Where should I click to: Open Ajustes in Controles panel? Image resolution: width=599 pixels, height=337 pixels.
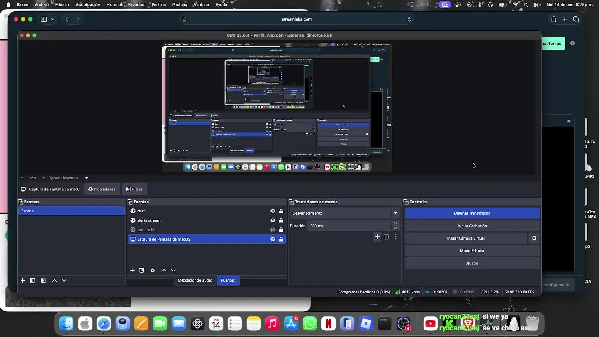pos(472,263)
